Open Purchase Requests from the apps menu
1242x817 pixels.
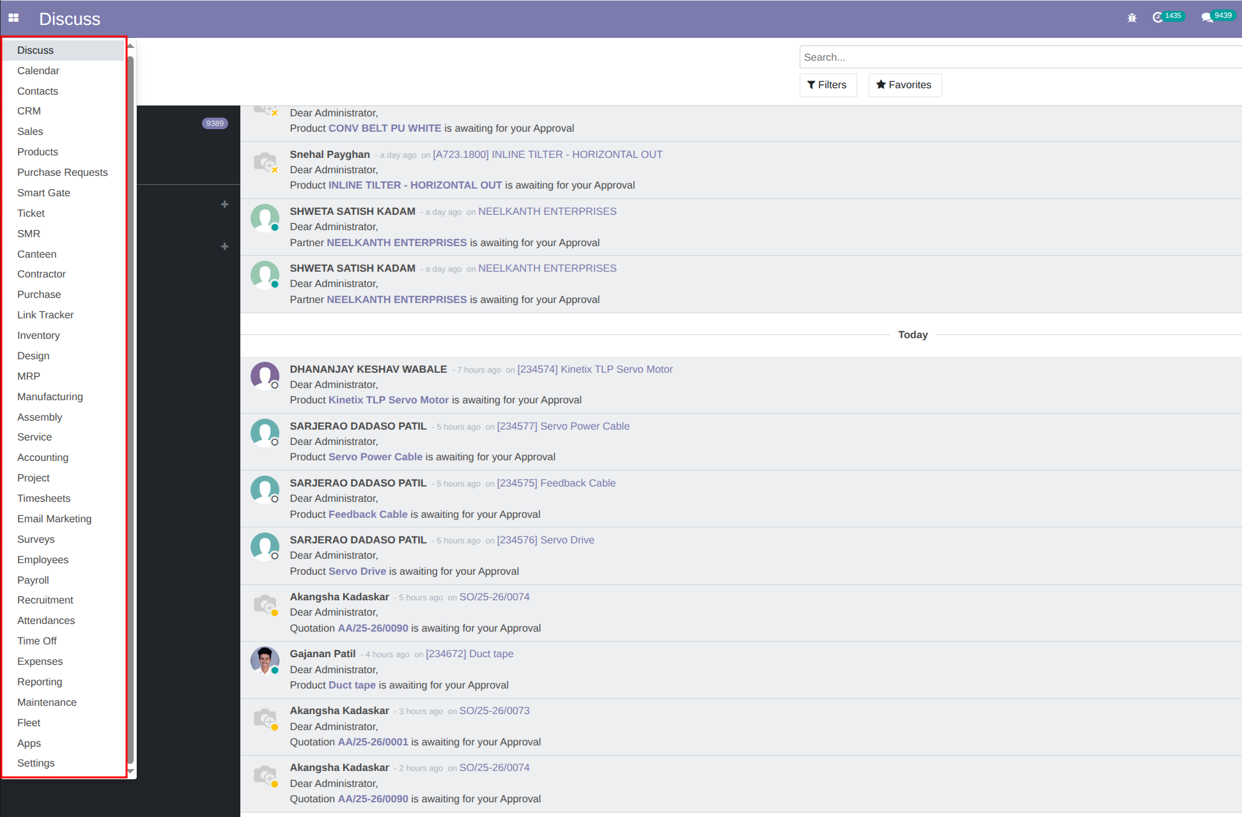[x=62, y=173]
